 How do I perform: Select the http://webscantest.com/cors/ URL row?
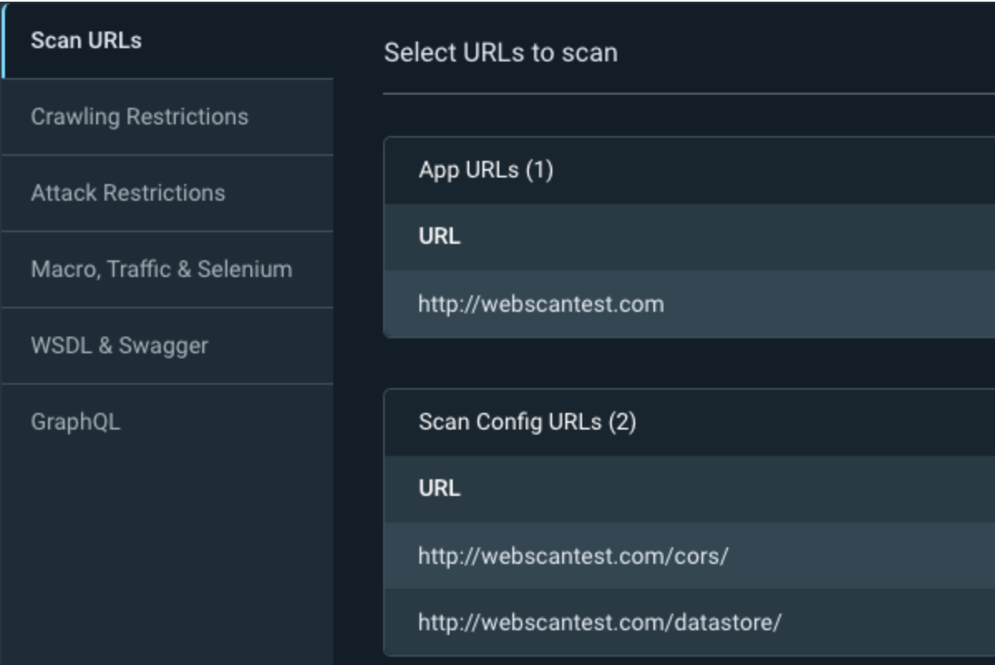pyautogui.click(x=573, y=556)
